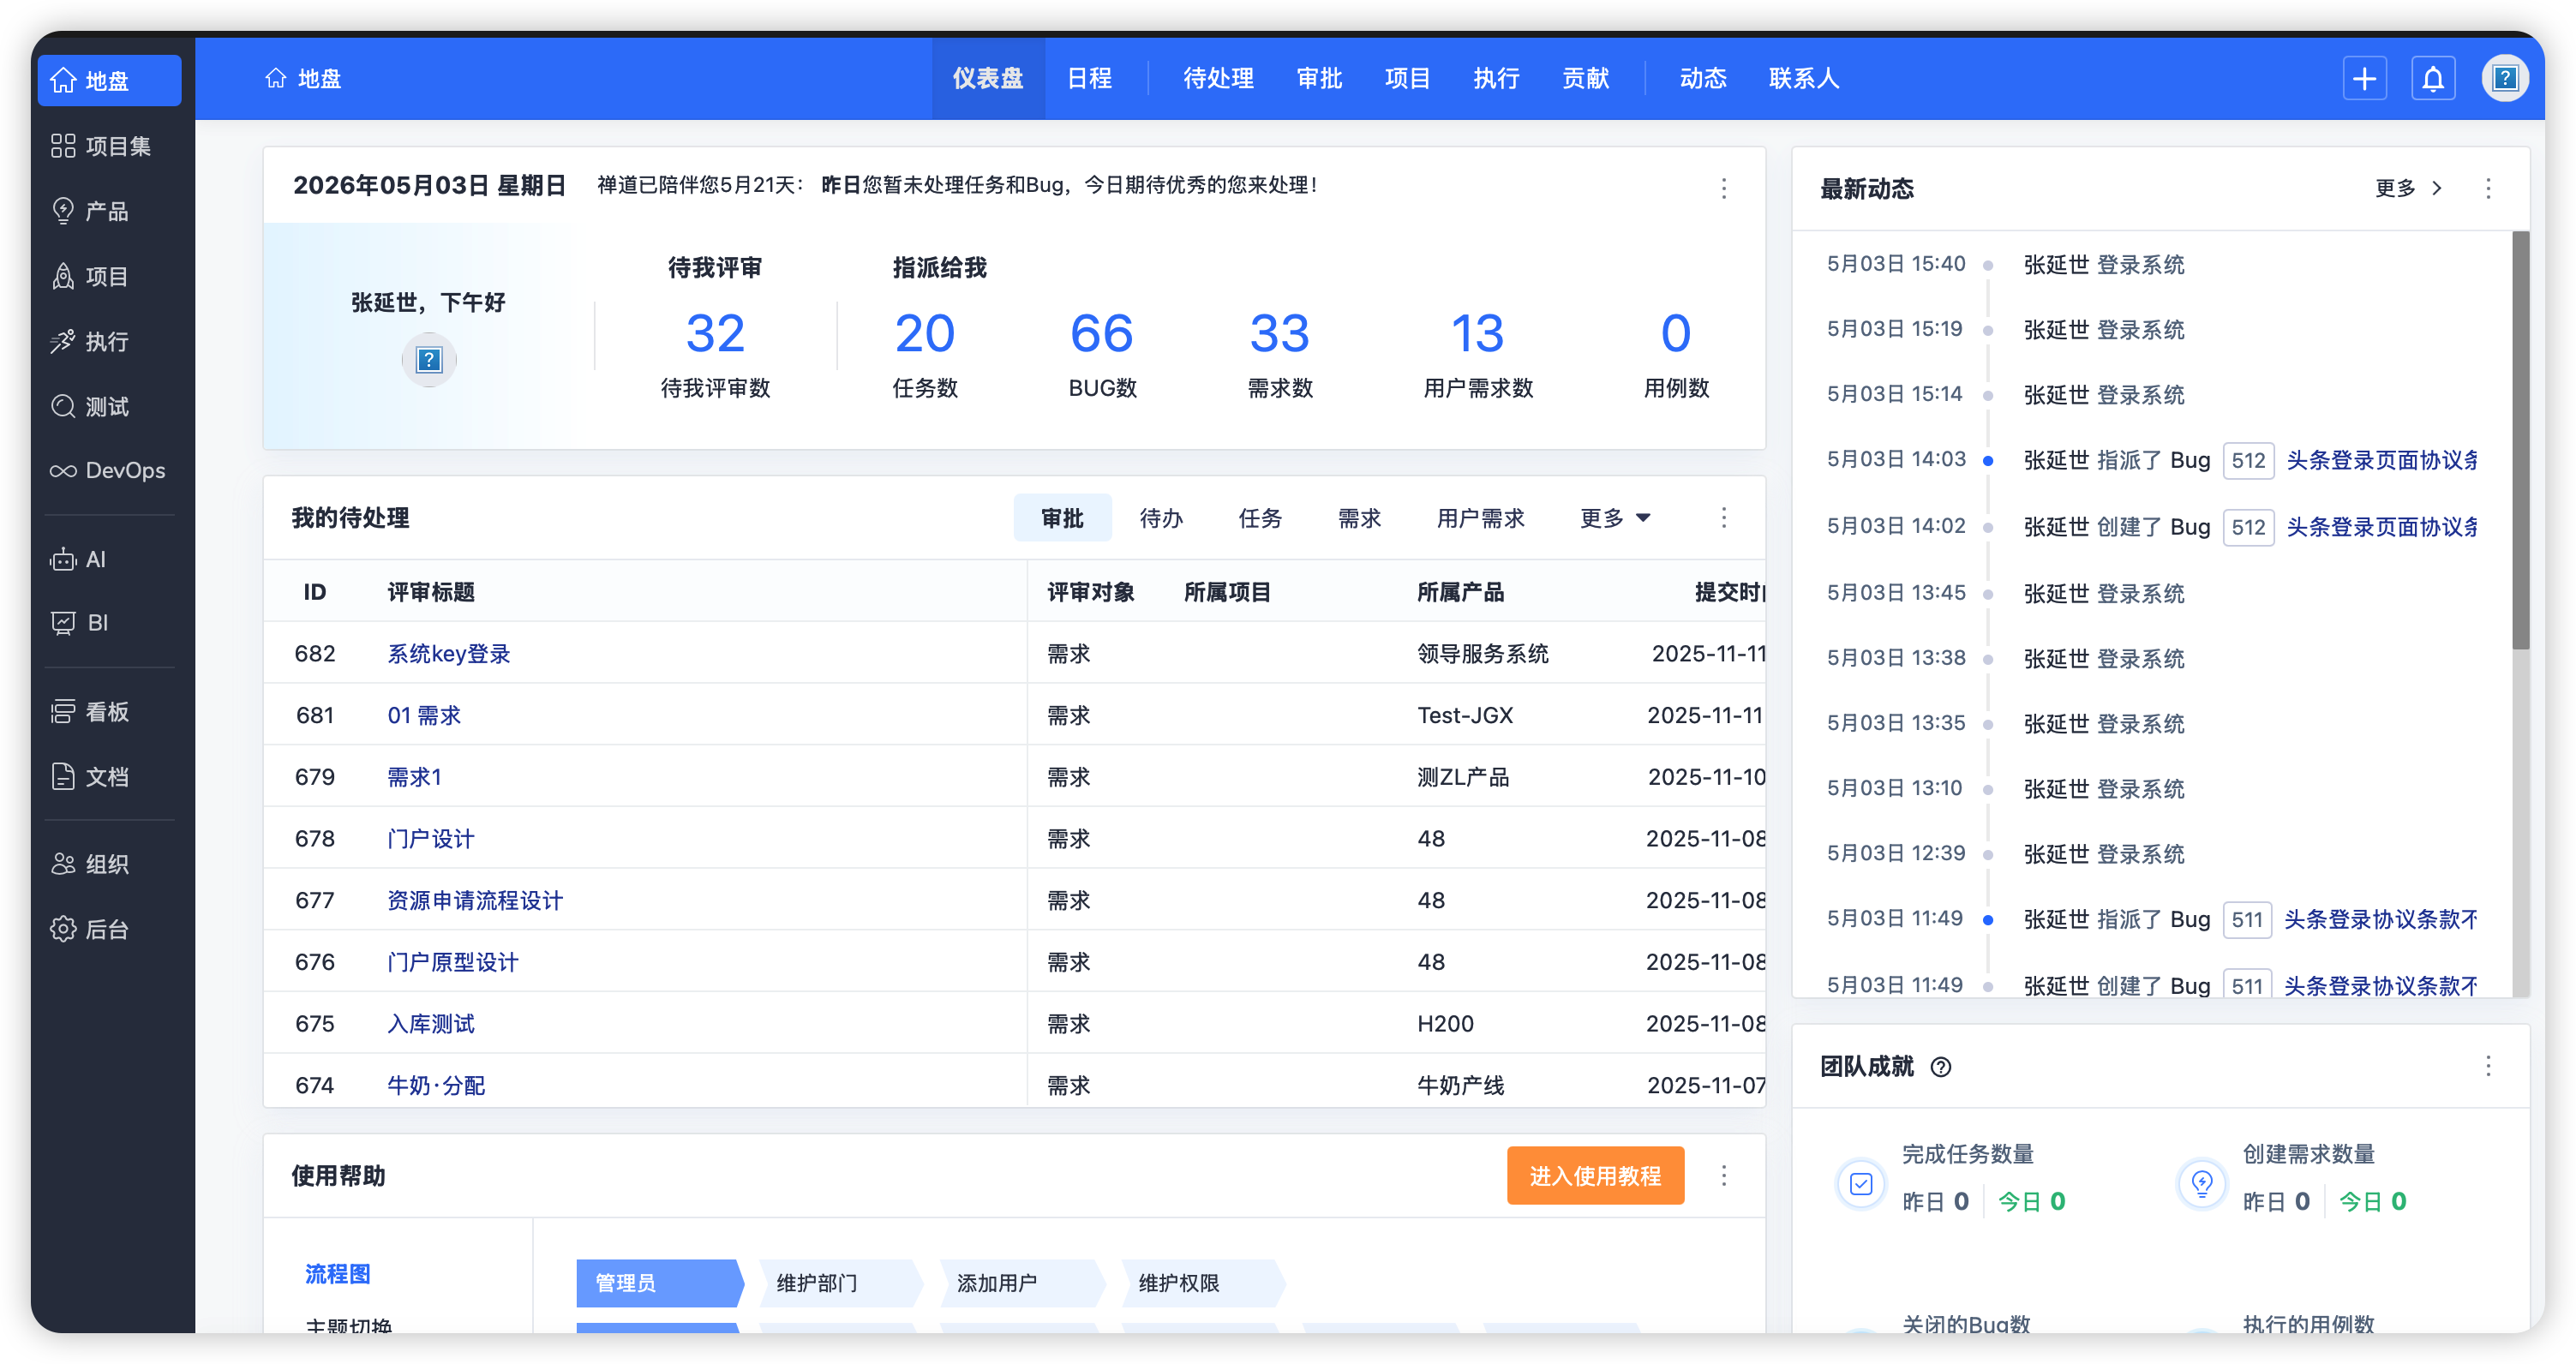This screenshot has height=1364, width=2576.
Task: Switch to the 审批 top tab
Action: tap(1319, 78)
